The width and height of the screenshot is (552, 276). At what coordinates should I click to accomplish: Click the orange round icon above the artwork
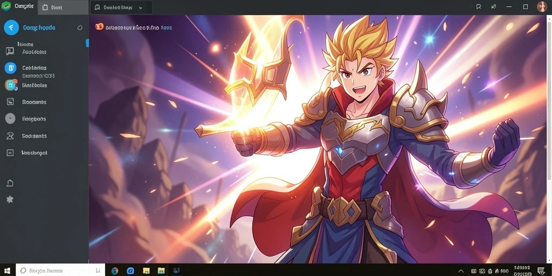pyautogui.click(x=100, y=27)
